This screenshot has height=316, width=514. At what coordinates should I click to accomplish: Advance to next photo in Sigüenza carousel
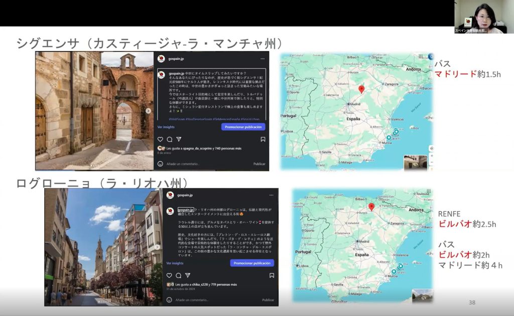148,111
